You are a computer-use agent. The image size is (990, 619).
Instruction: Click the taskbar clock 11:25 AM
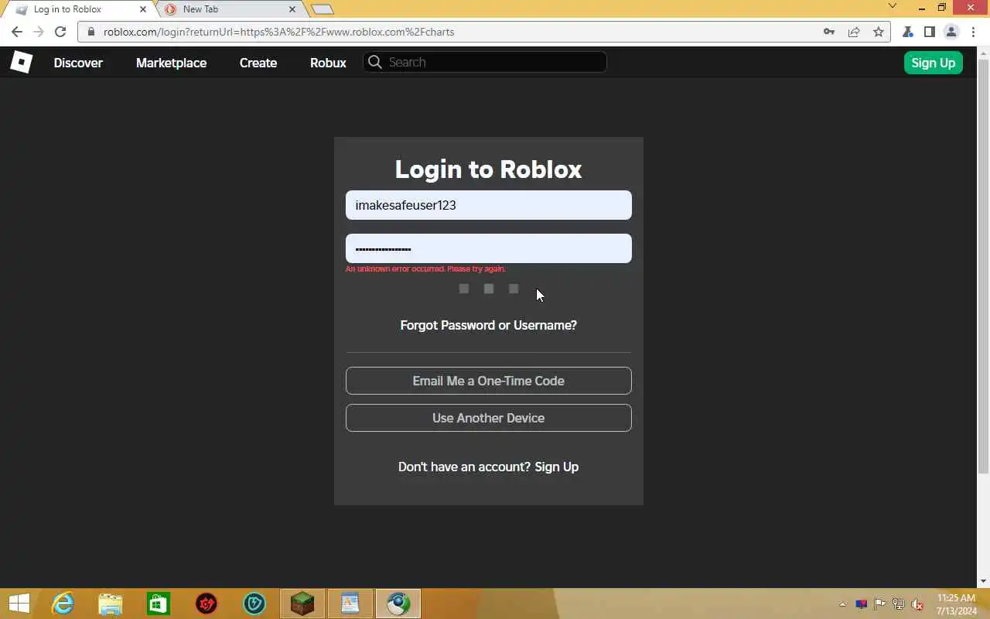coord(957,604)
